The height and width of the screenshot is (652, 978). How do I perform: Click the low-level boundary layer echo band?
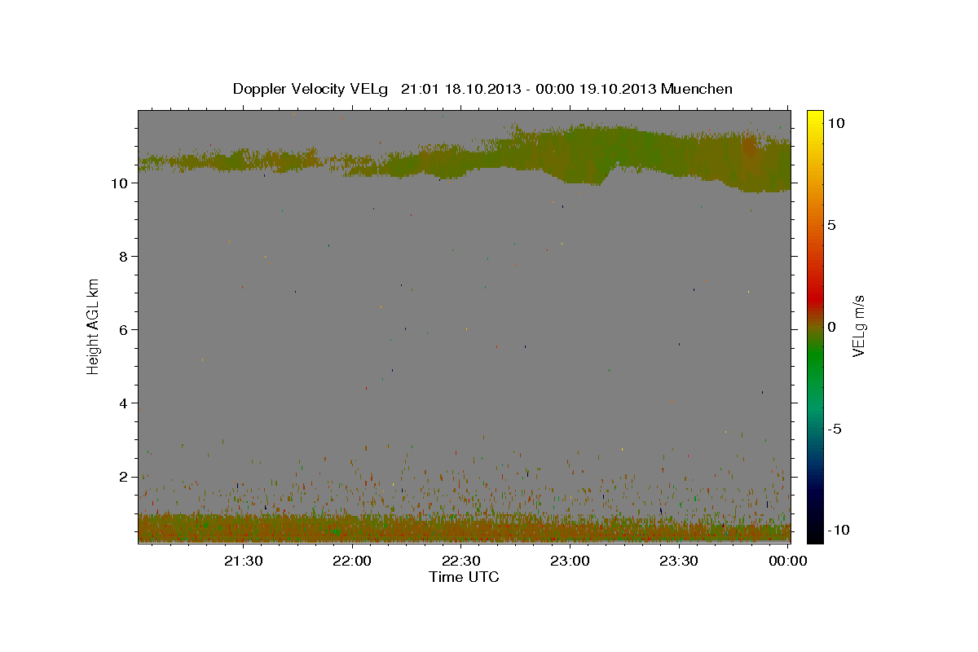(x=464, y=528)
